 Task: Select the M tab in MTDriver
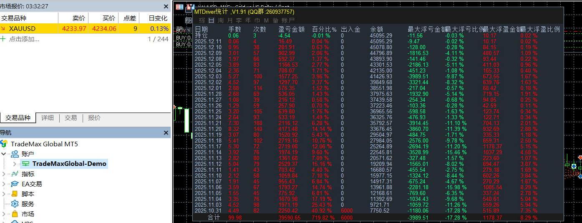pyautogui.click(x=266, y=20)
